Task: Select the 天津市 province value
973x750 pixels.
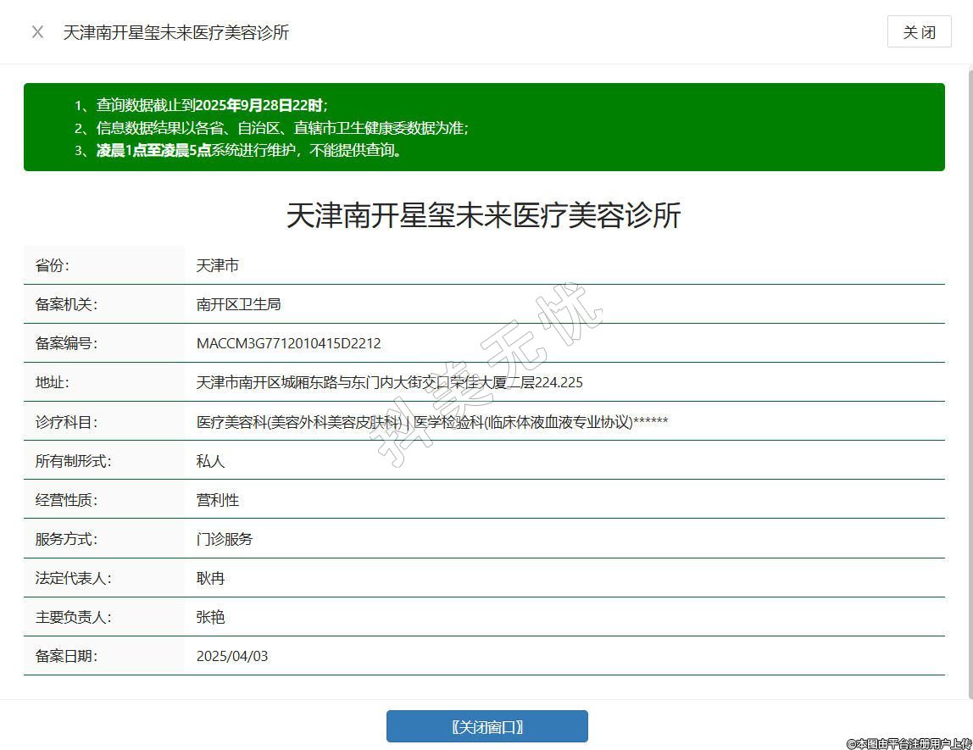Action: (218, 265)
